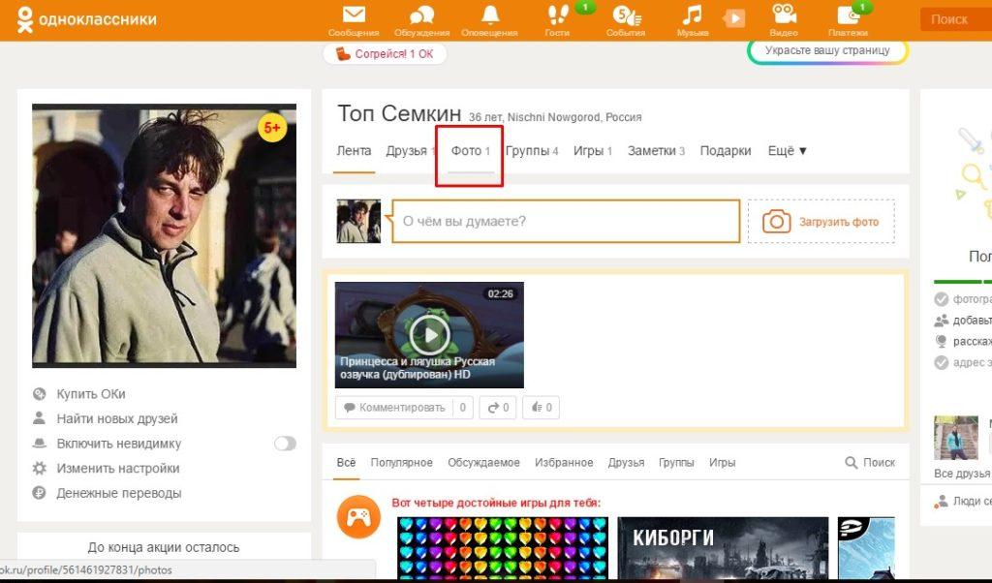Click the Все друзья link
This screenshot has height=583, width=992.
coord(962,474)
